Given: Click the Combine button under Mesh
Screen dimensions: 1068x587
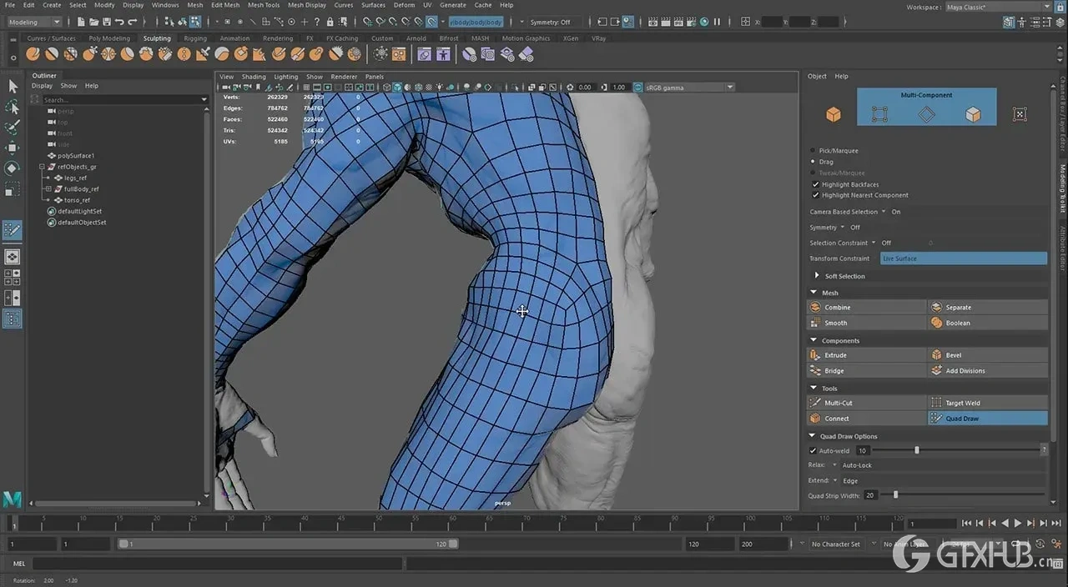Looking at the screenshot, I should coord(835,307).
